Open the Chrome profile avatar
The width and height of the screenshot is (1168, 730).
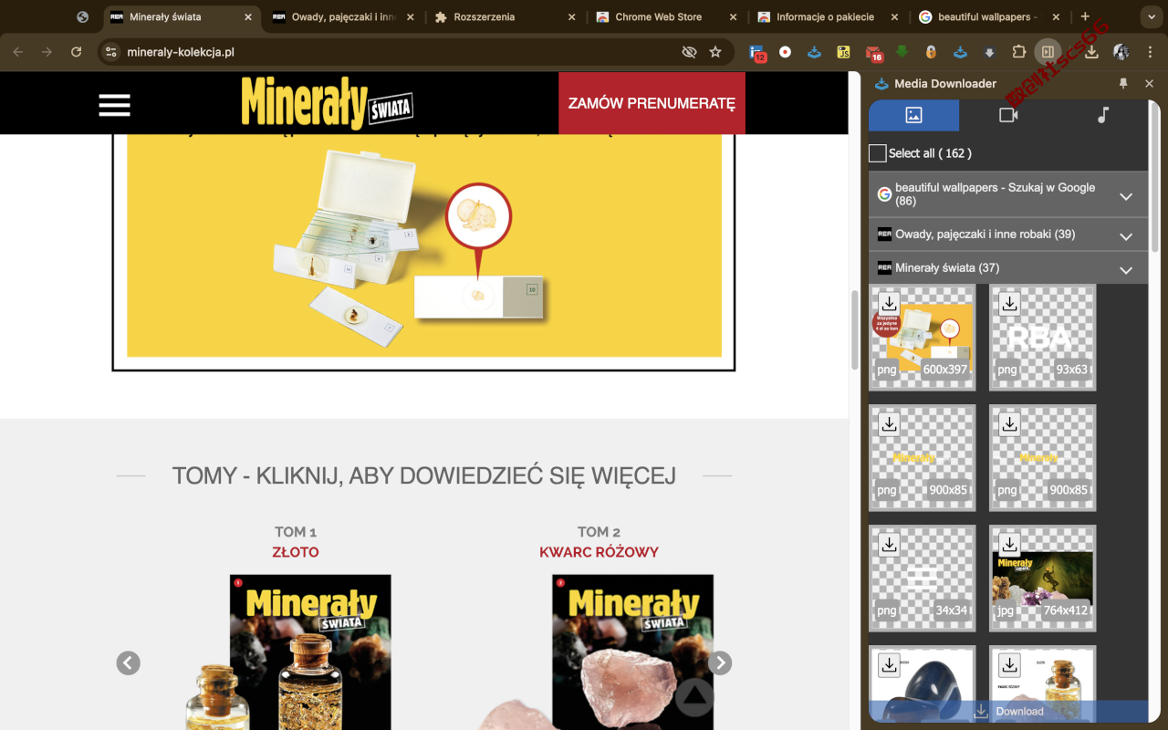pyautogui.click(x=1121, y=52)
